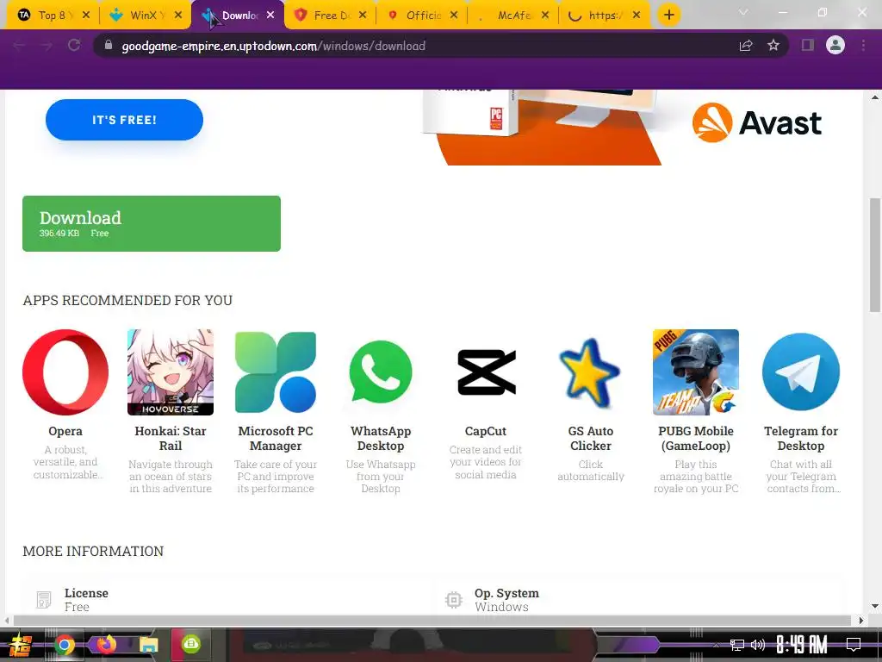Click the horizontal scrollbar thumb
This screenshot has width=882, height=662.
pyautogui.click(x=432, y=621)
